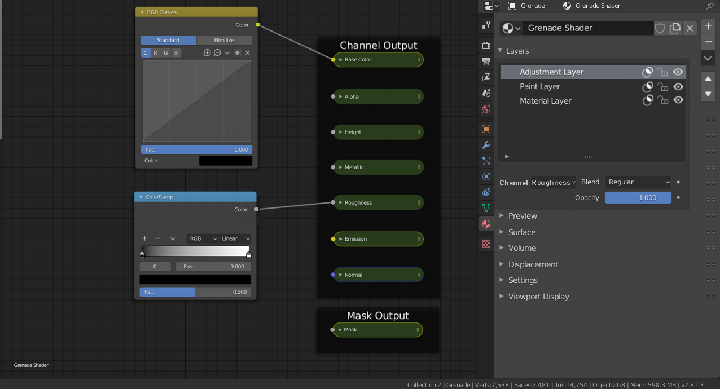This screenshot has height=389, width=720.
Task: Duplicate the Grenade Shader material
Action: [675, 28]
